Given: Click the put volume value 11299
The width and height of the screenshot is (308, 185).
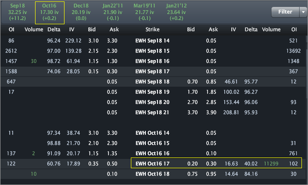Looking at the screenshot, I should click(x=271, y=164).
